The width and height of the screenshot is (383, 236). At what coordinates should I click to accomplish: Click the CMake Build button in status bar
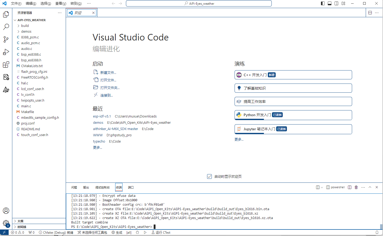point(117,232)
